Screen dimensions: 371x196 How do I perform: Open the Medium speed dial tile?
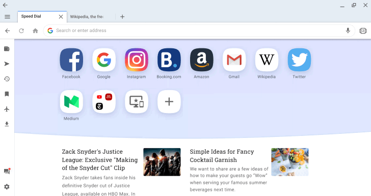[x=71, y=102]
